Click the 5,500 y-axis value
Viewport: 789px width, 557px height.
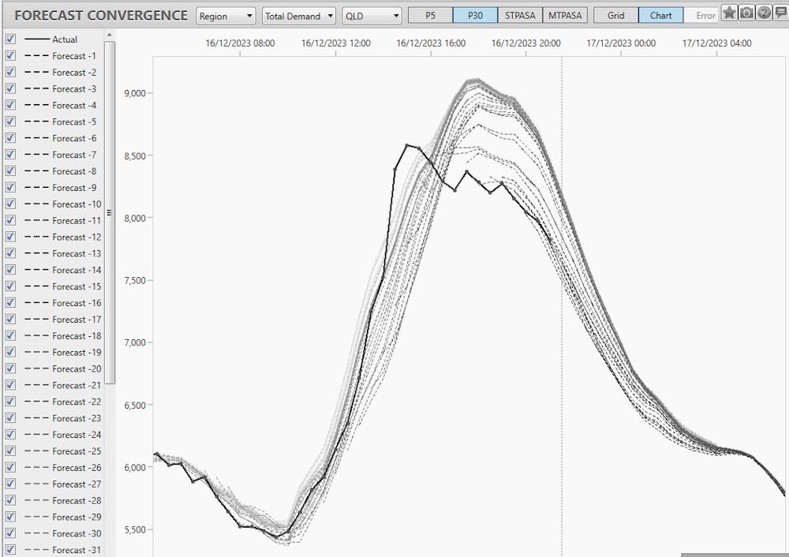click(135, 530)
